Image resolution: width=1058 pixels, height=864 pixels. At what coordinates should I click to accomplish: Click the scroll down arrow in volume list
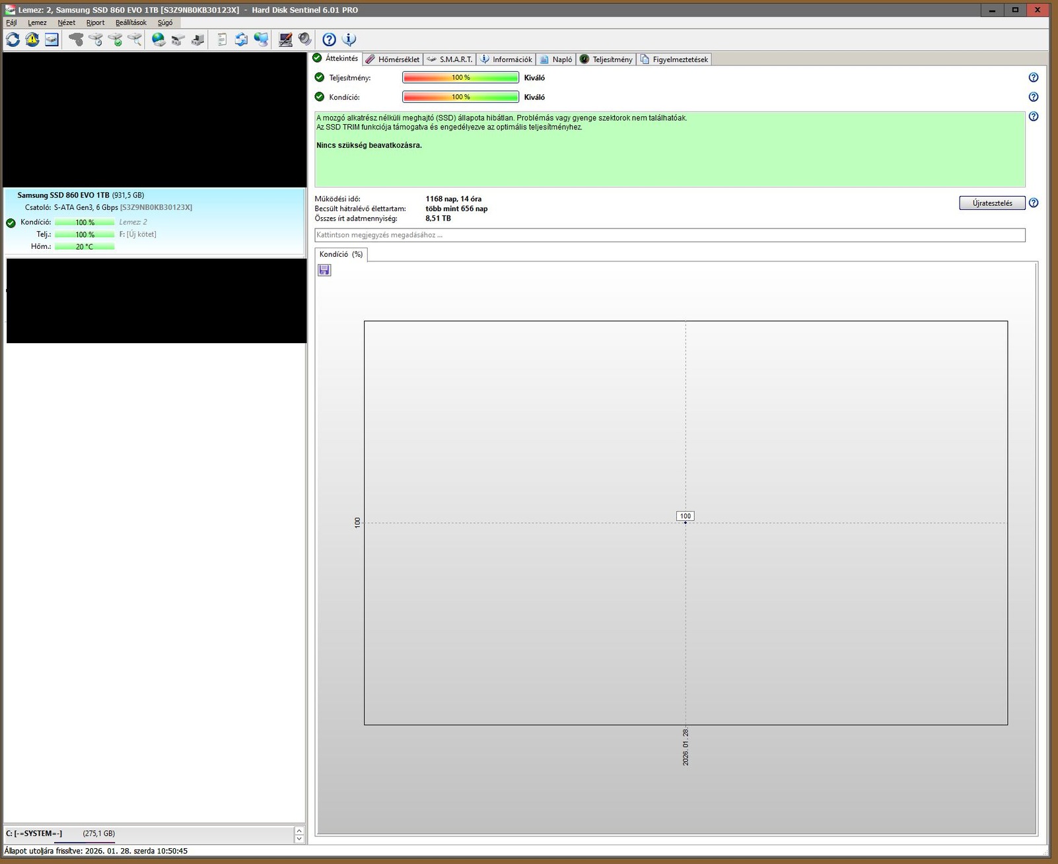click(299, 839)
